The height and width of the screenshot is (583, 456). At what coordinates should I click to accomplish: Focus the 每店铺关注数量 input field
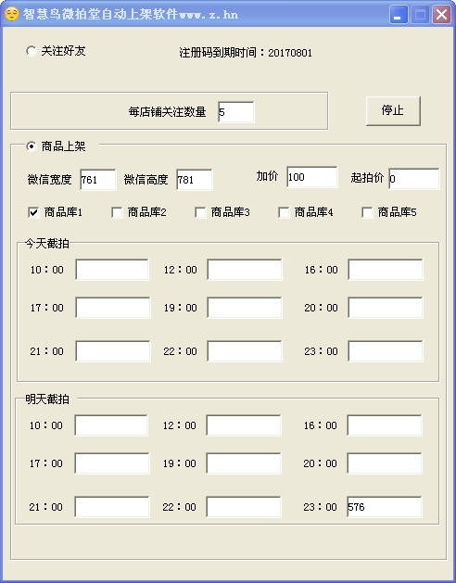[x=236, y=112]
